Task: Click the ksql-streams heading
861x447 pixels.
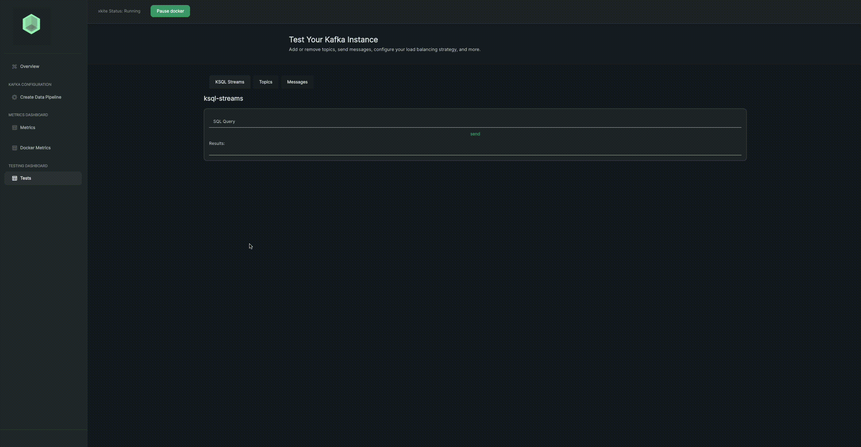Action: click(x=223, y=99)
